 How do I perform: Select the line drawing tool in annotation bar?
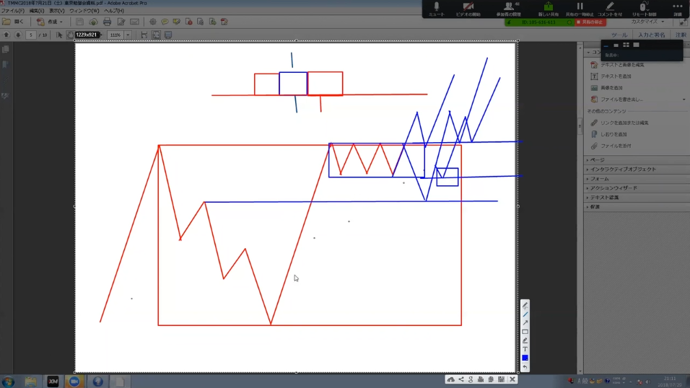(525, 314)
